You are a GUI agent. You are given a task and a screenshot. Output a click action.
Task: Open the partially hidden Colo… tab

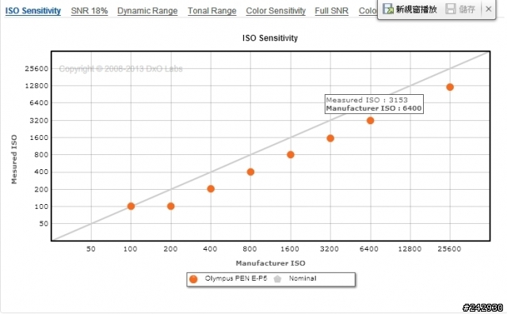368,10
